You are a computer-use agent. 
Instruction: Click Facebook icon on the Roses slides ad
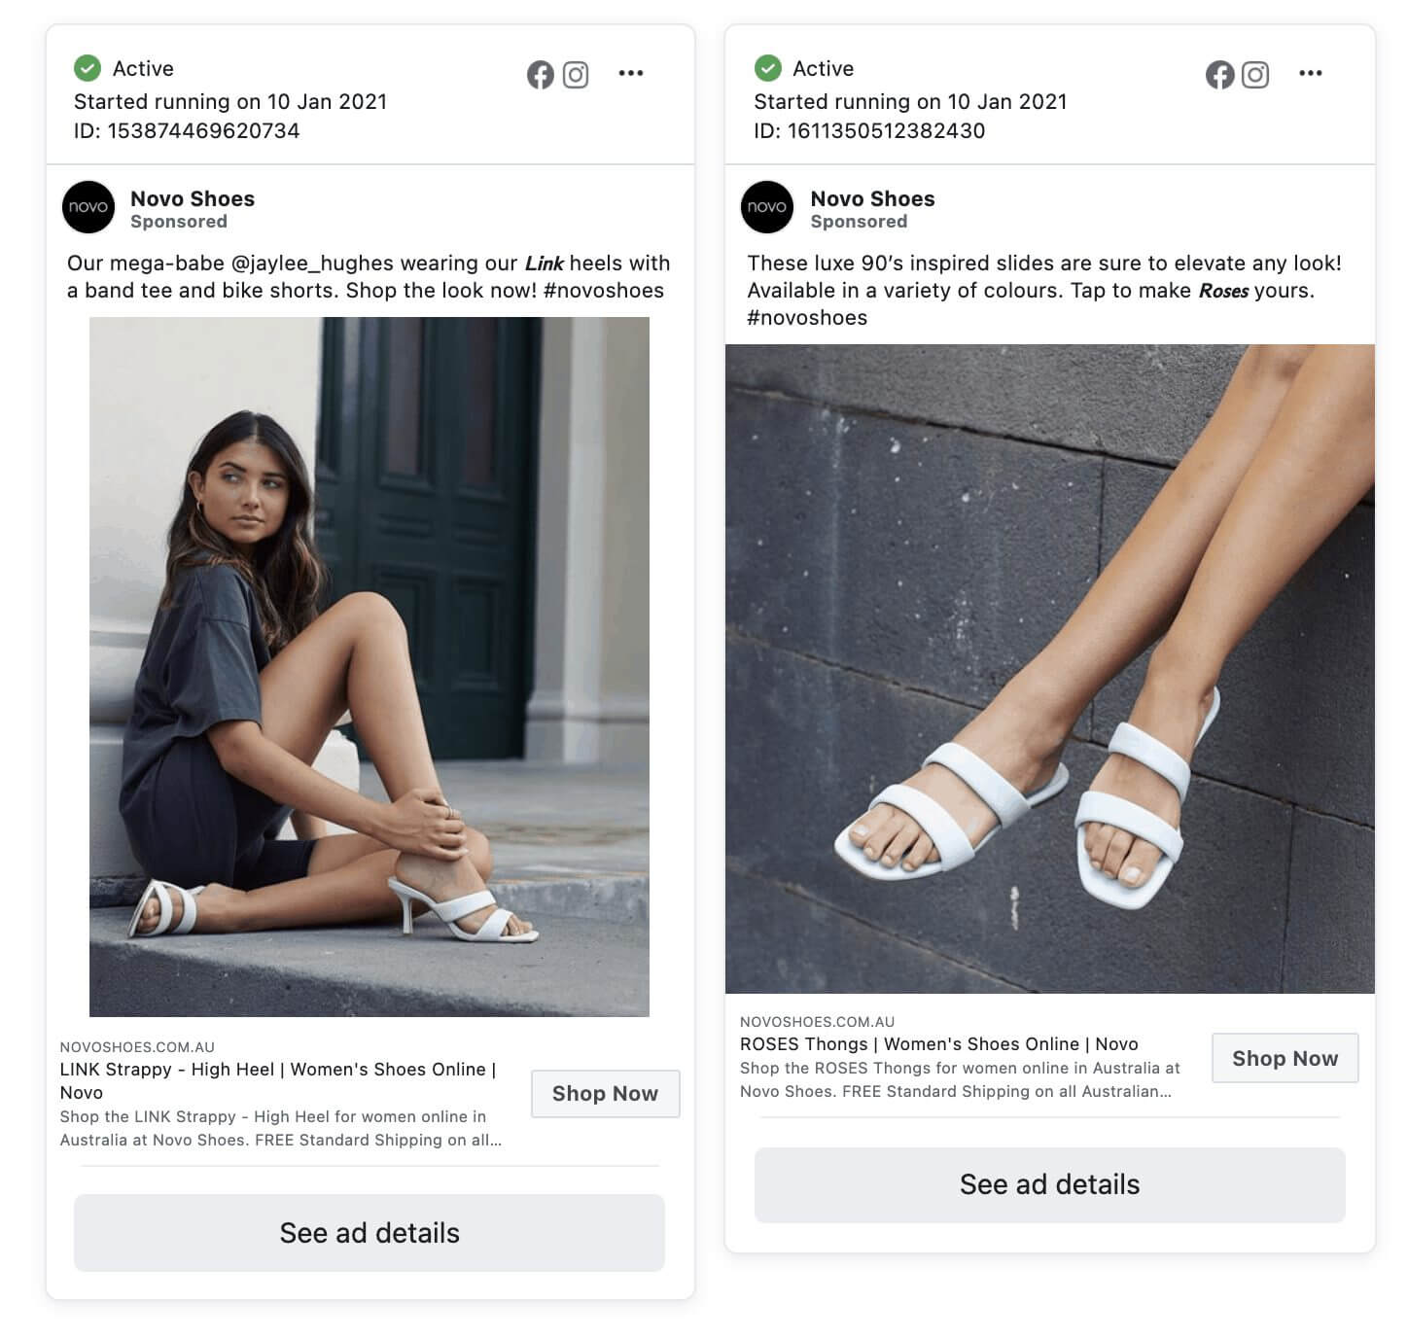pyautogui.click(x=1219, y=75)
